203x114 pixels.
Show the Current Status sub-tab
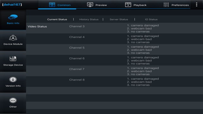pos(57,19)
